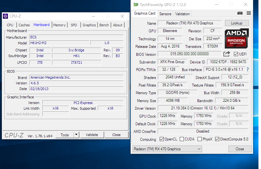Image resolution: width=261 pixels, height=169 pixels.
Task: Click the Pixel Fillrate 39.2 GPixel/s field
Action: tap(172, 85)
